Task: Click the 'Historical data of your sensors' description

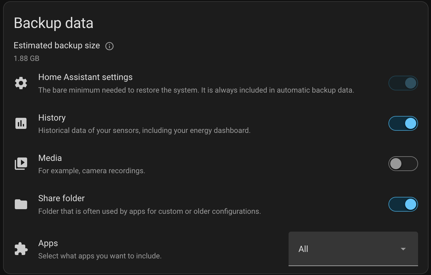Action: pos(144,130)
